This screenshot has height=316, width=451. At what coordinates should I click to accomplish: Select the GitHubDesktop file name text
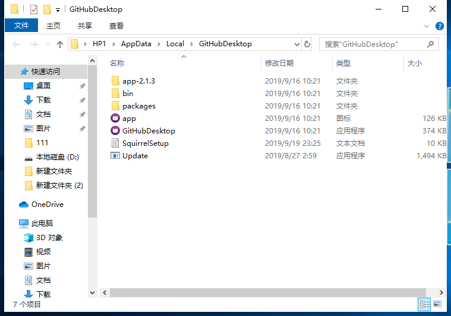coord(149,131)
